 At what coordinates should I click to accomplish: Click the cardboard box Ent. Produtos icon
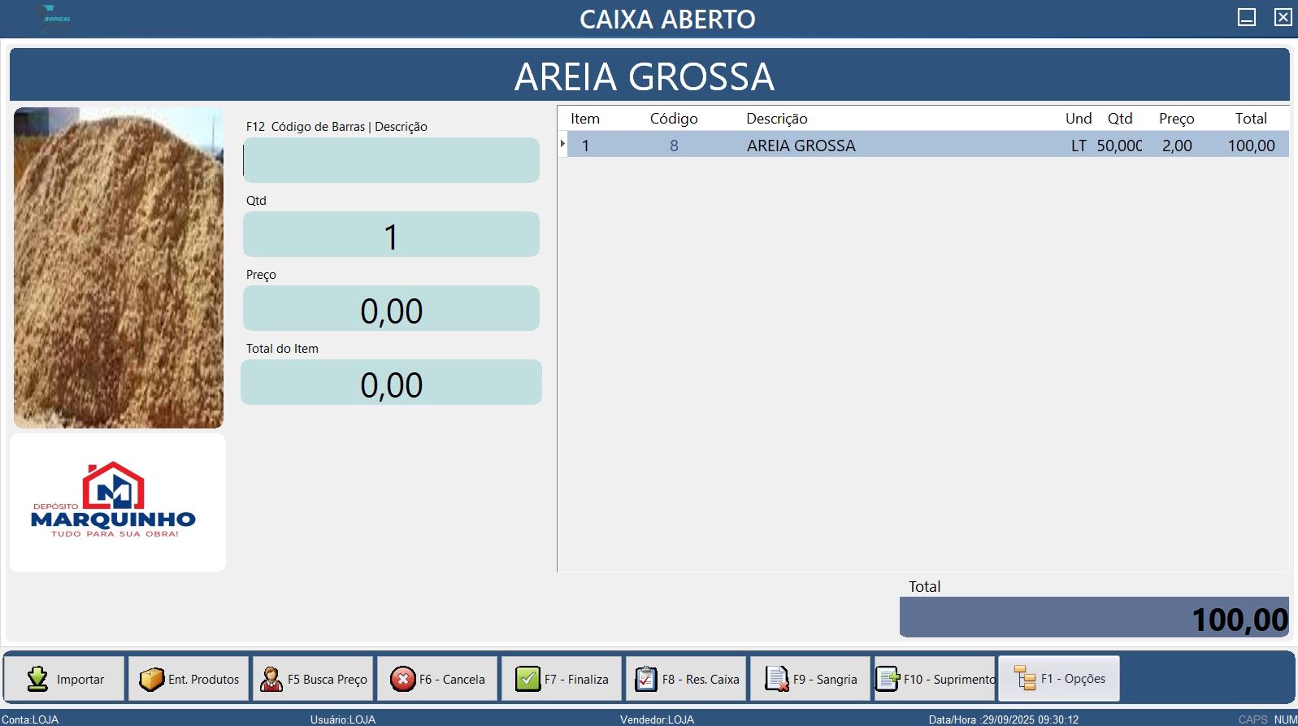click(151, 679)
